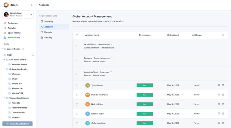Open the Summary subaccounts page

click(49, 21)
